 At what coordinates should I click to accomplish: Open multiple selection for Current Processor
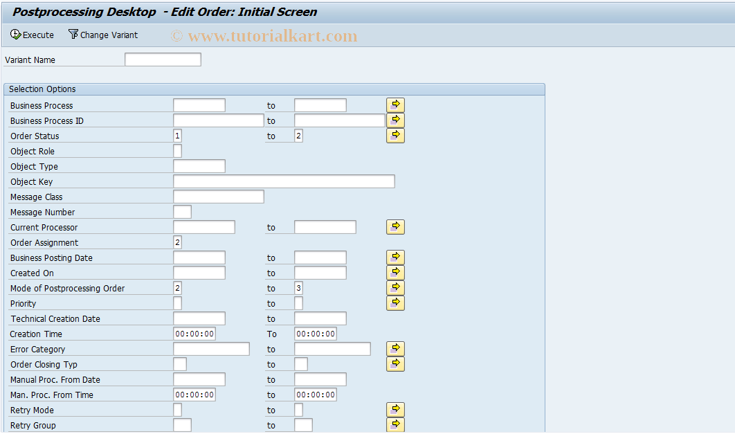pos(395,226)
